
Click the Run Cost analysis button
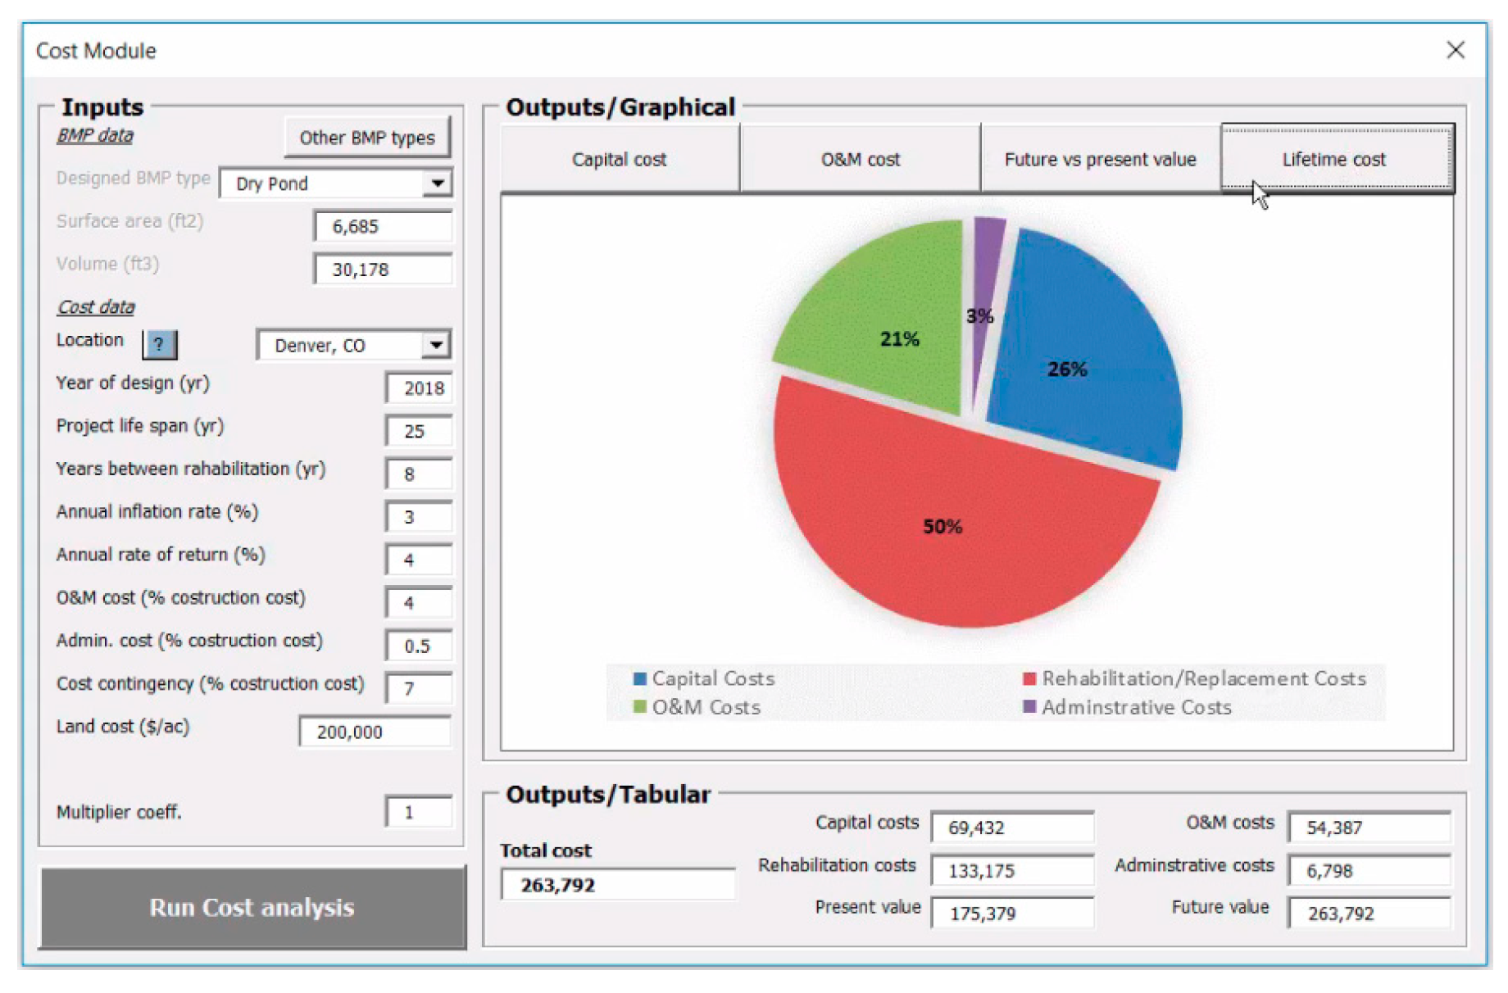[252, 907]
